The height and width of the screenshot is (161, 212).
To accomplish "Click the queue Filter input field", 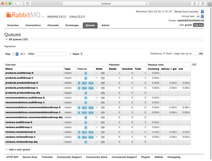I will pyautogui.click(x=51, y=54).
